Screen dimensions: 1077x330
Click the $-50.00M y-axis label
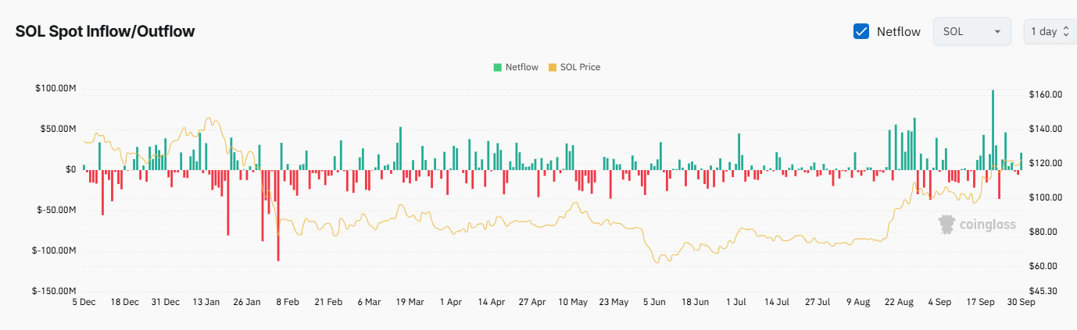click(x=56, y=210)
